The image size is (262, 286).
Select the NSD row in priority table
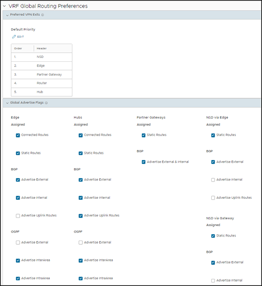pos(42,57)
